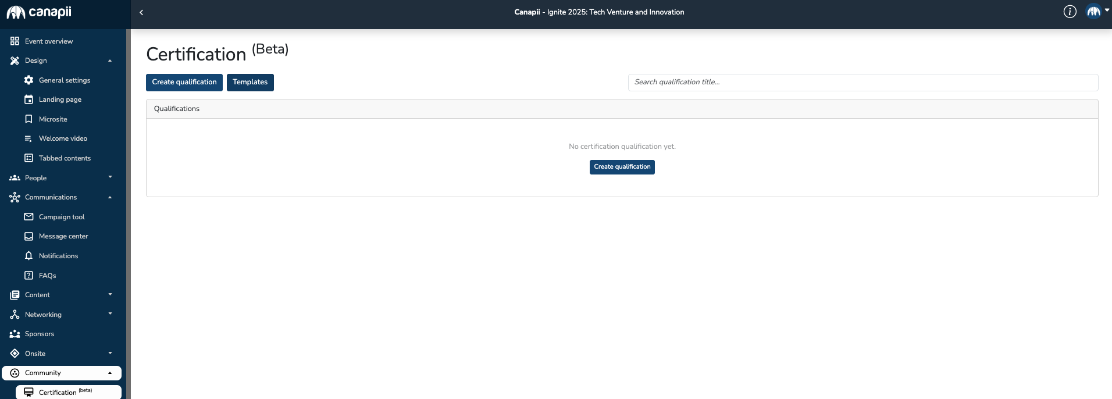Click the Microsite bookmark icon
The width and height of the screenshot is (1112, 399).
28,119
